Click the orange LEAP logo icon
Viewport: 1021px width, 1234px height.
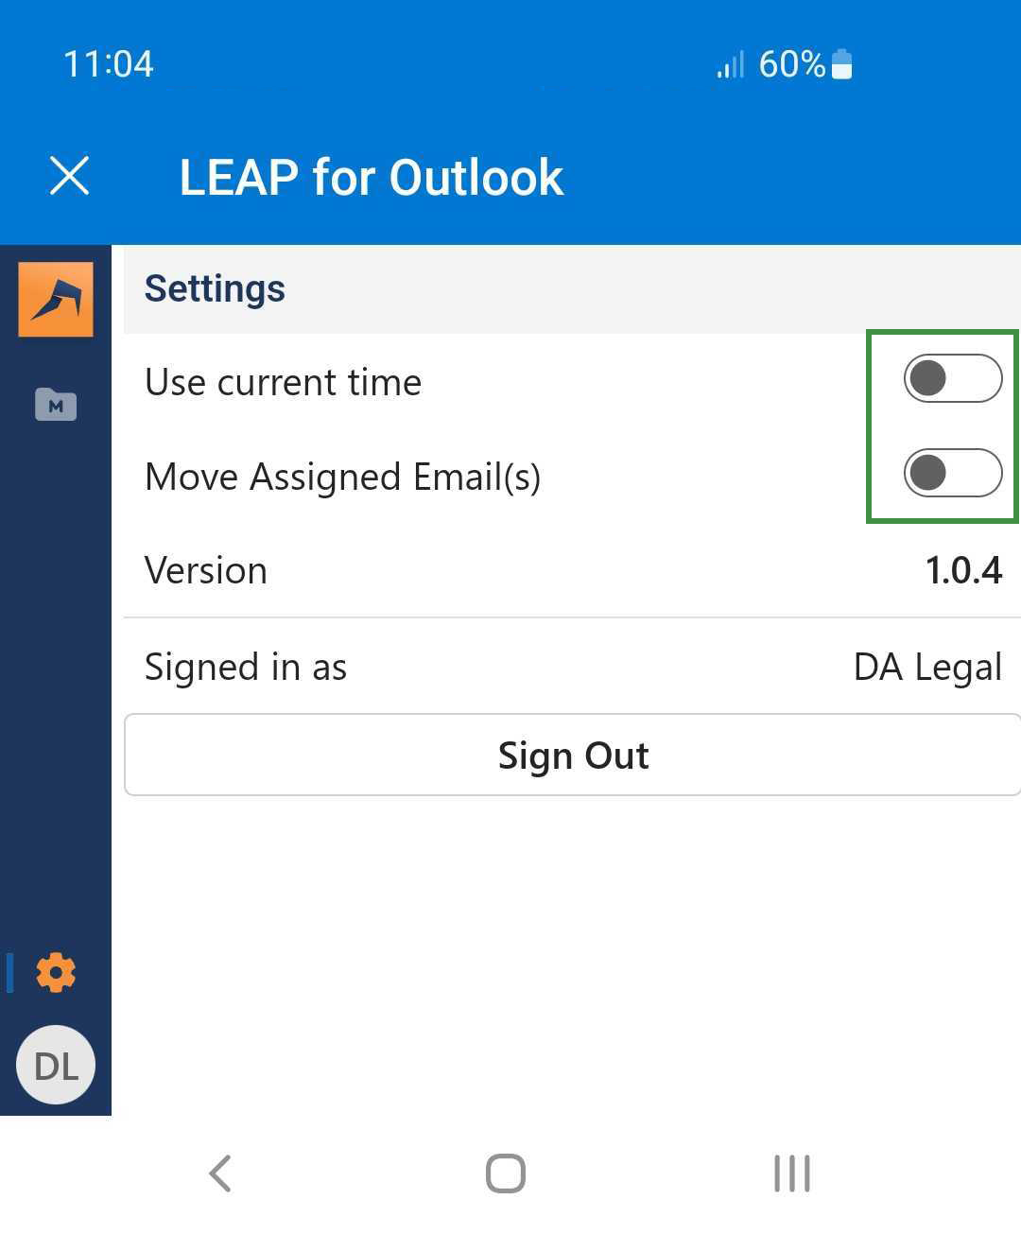pos(56,300)
